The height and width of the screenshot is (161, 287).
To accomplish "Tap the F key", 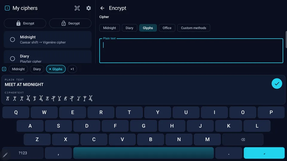I will pyautogui.click(x=115, y=126).
